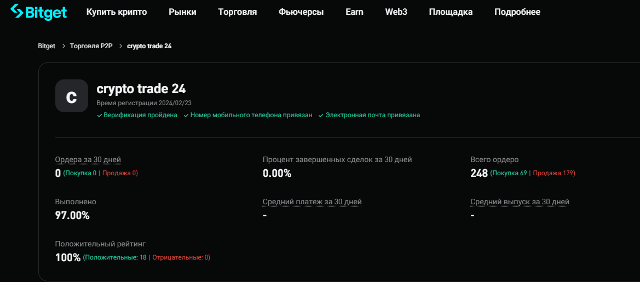Click the Bitget logo
640x282 pixels.
(x=38, y=12)
